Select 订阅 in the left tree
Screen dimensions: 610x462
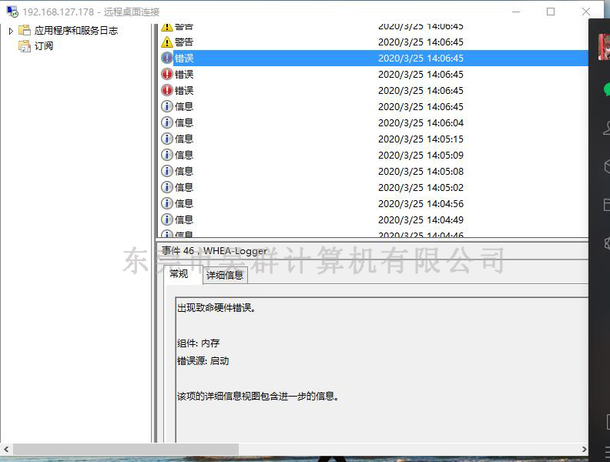(44, 45)
